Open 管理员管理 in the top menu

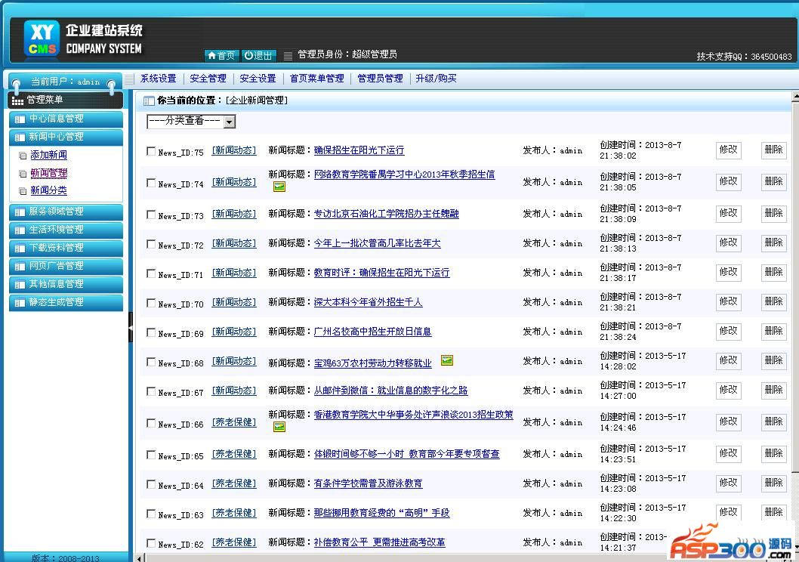point(380,79)
